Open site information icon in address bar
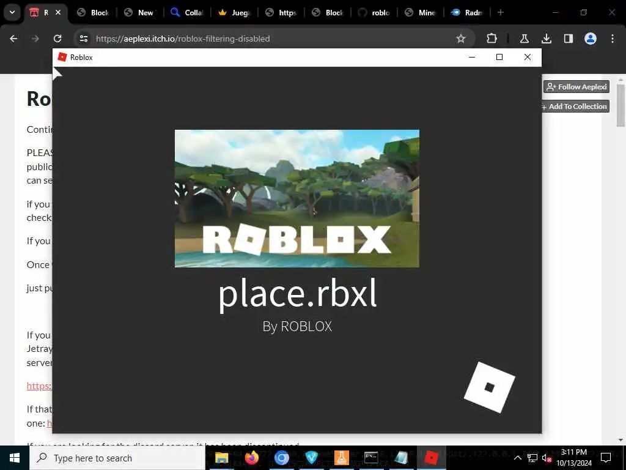 point(83,39)
